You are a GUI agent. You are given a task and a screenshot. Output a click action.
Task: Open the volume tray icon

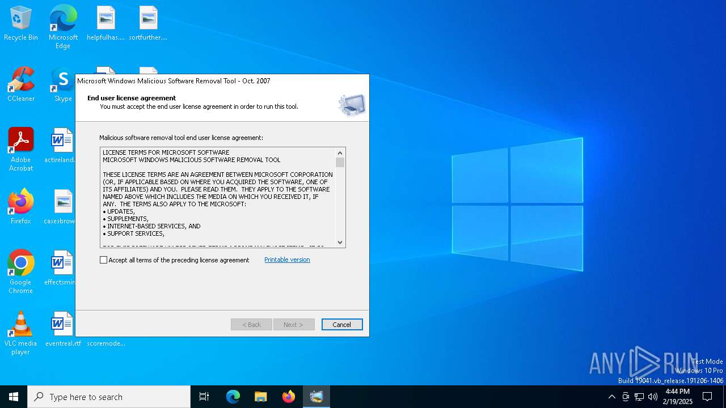click(653, 397)
